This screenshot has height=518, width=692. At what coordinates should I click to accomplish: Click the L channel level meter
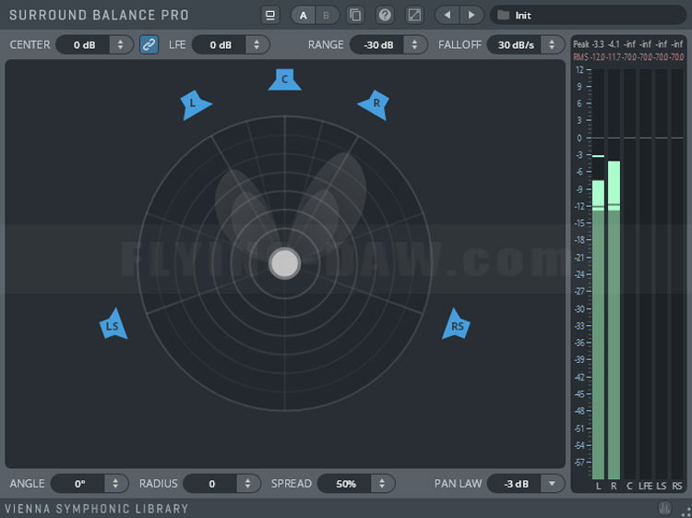point(599,274)
